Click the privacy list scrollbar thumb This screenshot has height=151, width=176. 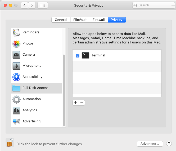(x=64, y=90)
